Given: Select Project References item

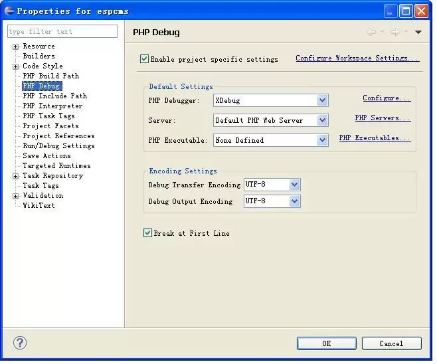Looking at the screenshot, I should (x=59, y=136).
